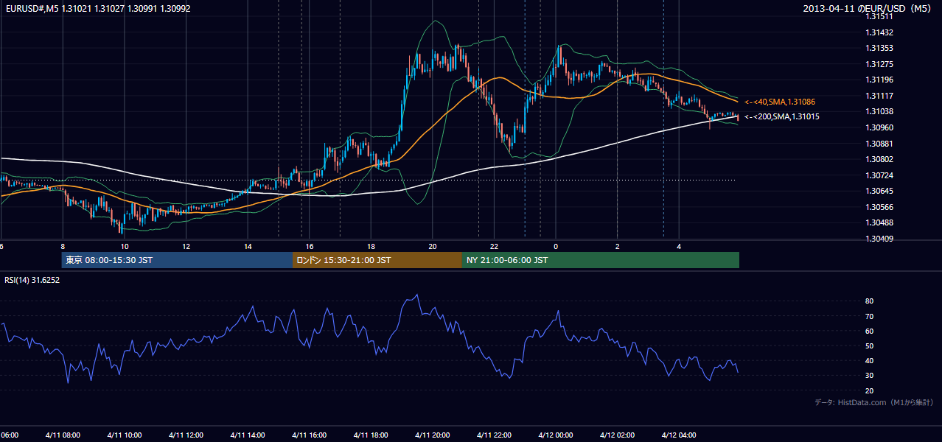The image size is (942, 442).
Task: Click price level 1.31511 on the axis
Action: pos(879,16)
